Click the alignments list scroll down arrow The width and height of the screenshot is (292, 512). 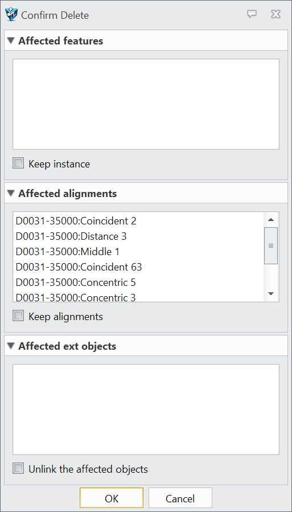click(271, 294)
